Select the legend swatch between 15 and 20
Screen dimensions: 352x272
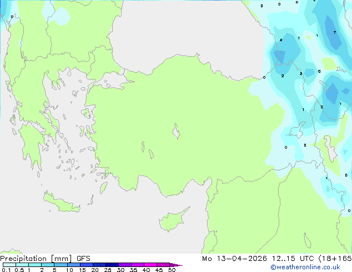pyautogui.click(x=86, y=265)
